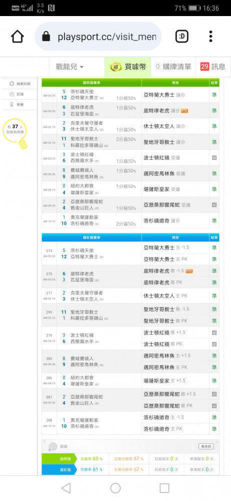
Task: Click game number 299 in 運彩盤 table
Action: click(49, 312)
